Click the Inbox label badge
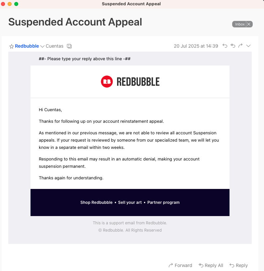This screenshot has width=264, height=271. (240, 24)
